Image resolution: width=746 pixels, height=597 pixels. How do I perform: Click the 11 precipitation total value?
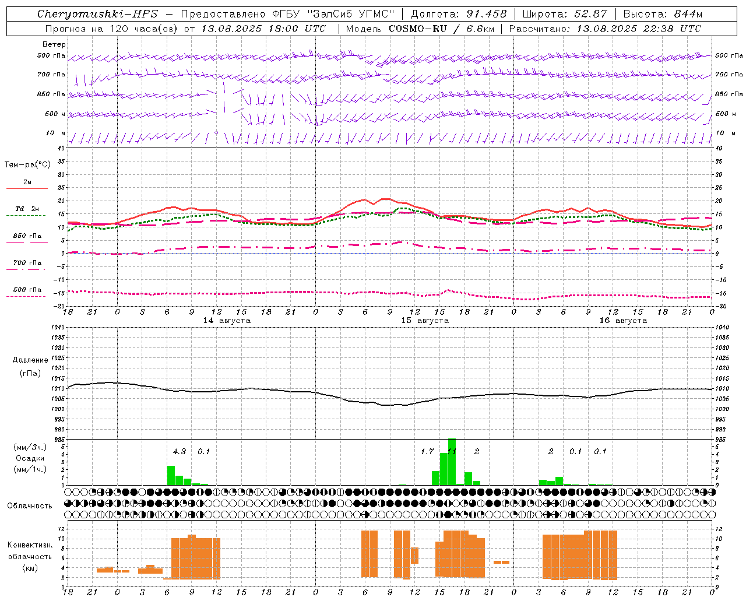[452, 451]
